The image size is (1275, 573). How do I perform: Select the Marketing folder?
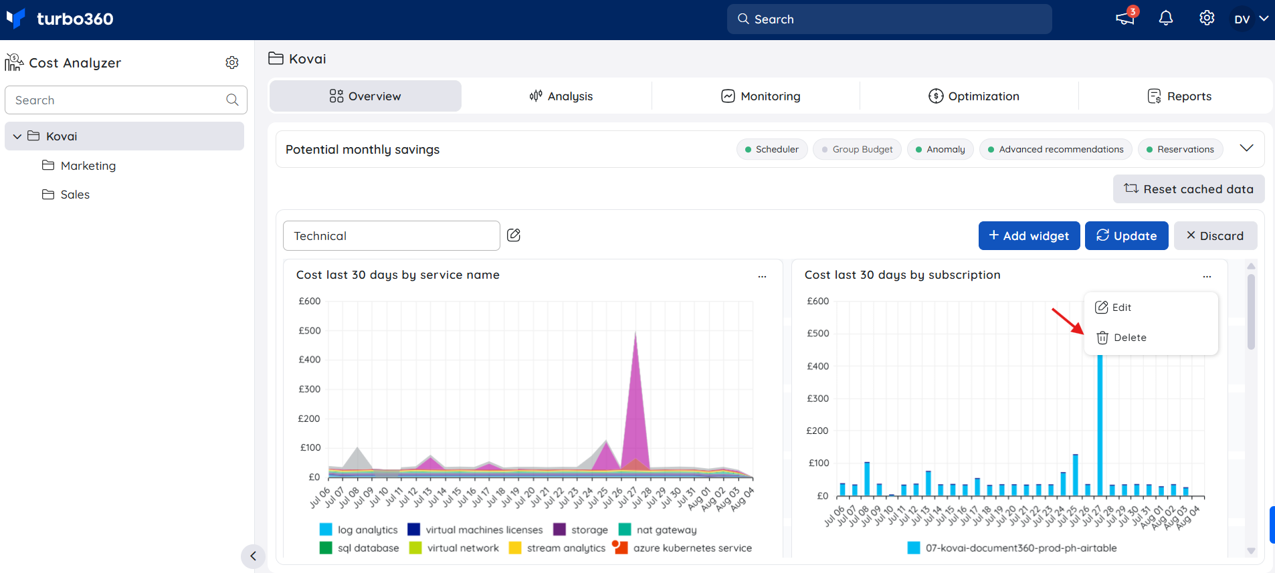coord(79,166)
